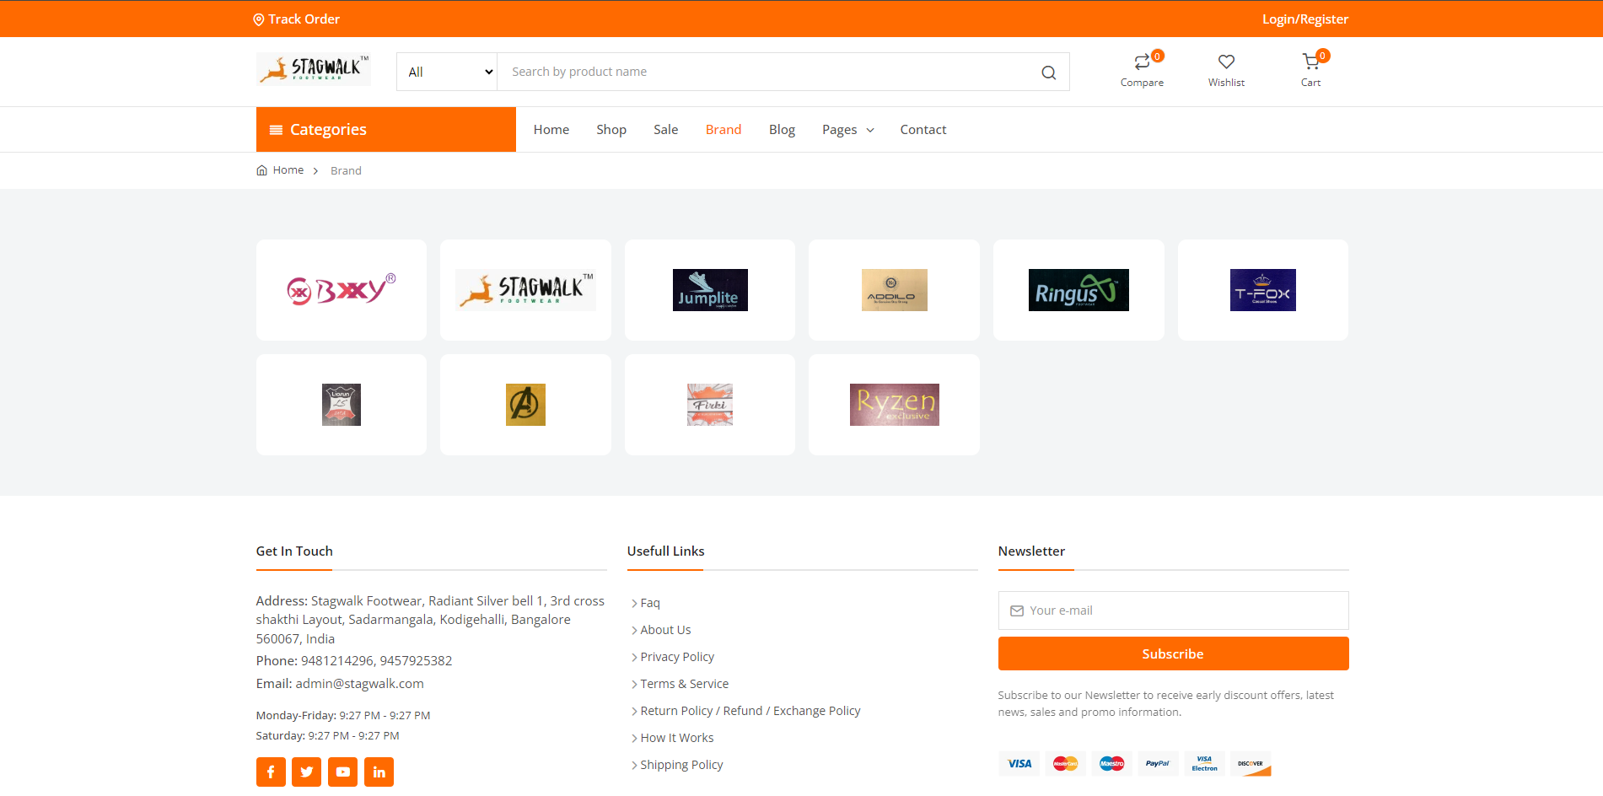This screenshot has width=1603, height=796.
Task: Click the Login/Register link
Action: [x=1305, y=19]
